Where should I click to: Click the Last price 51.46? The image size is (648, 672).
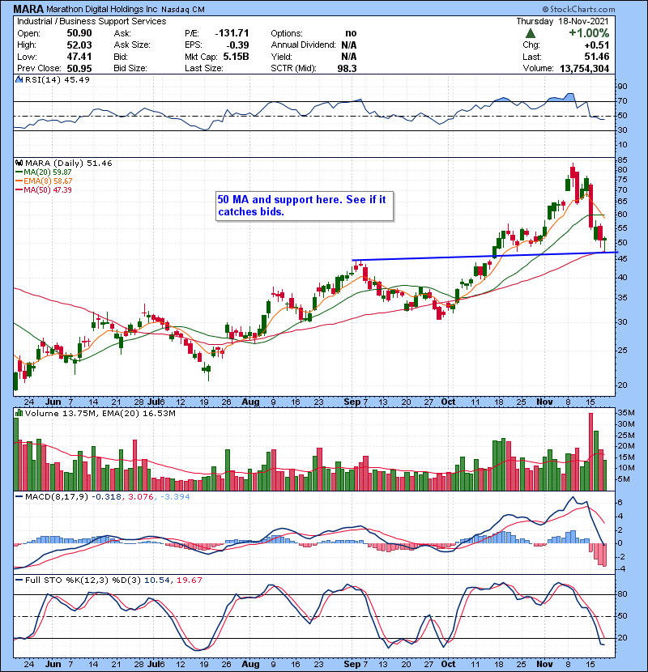coord(597,57)
